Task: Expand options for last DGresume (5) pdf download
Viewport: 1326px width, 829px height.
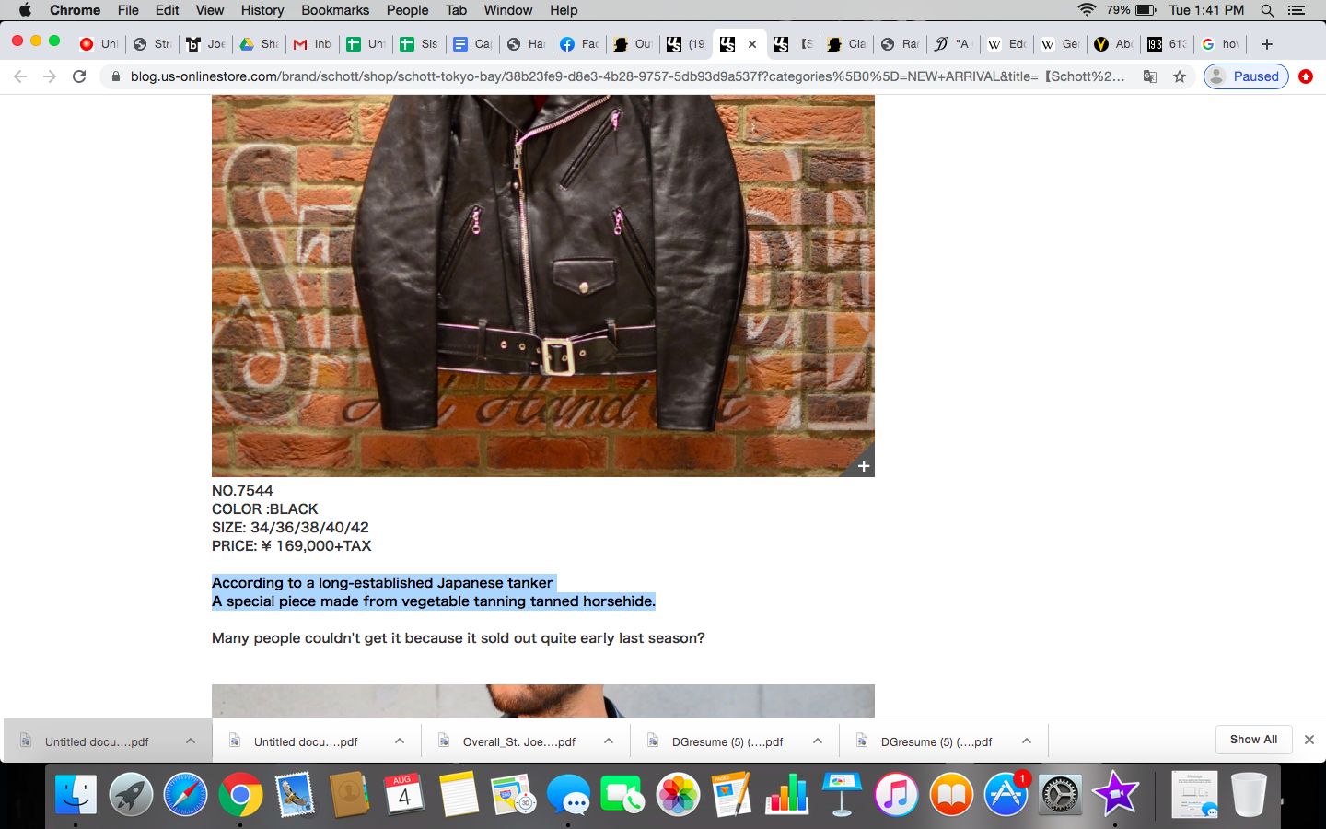Action: pos(1027,741)
